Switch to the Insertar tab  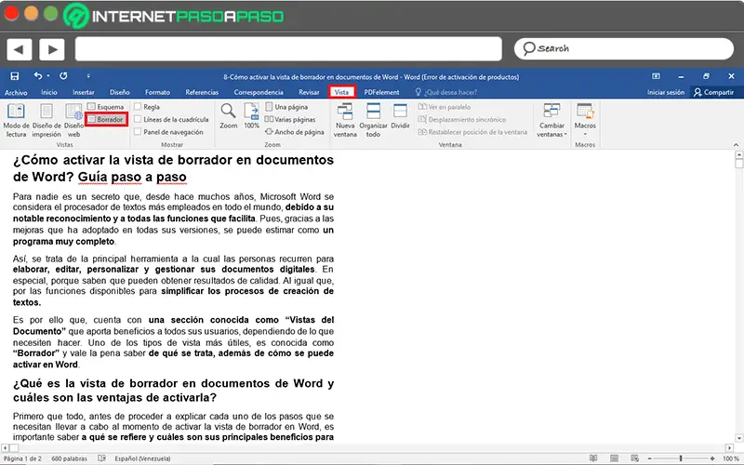tap(84, 93)
